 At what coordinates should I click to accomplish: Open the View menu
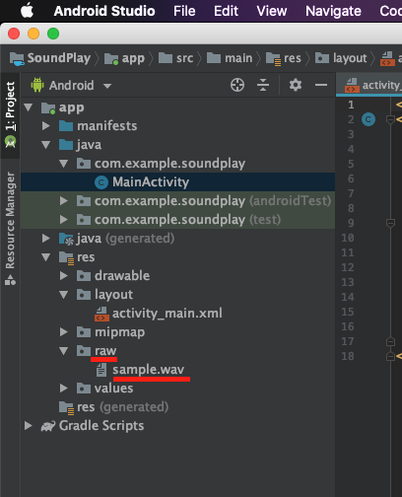tap(272, 11)
